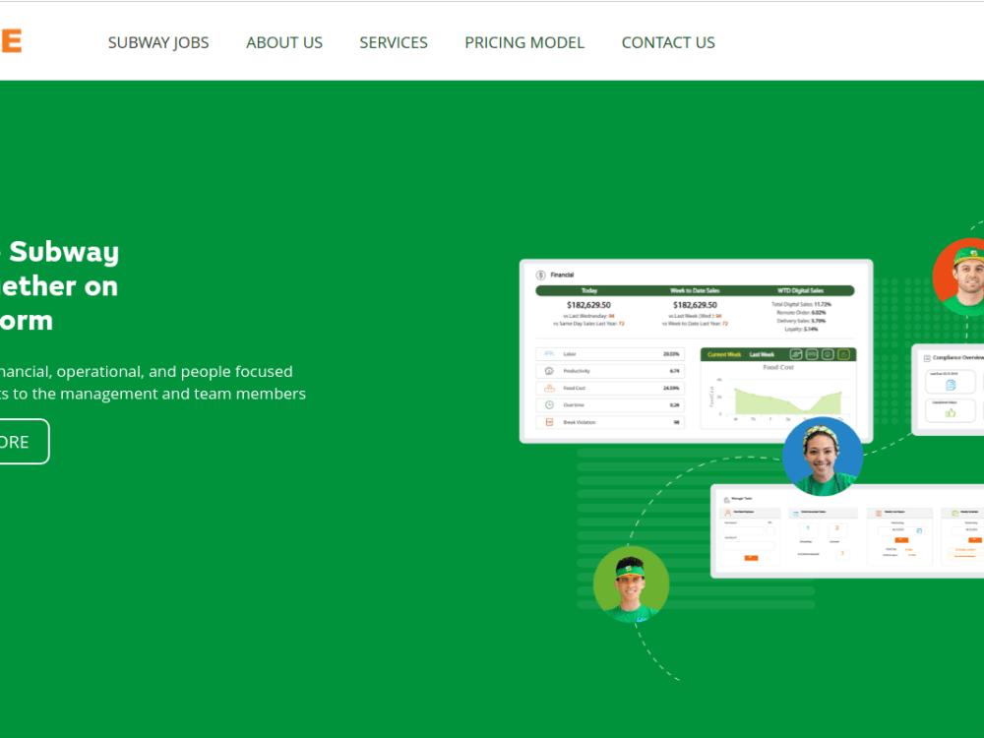Viewport: 984px width, 738px height.
Task: Click the first chart icon after Last Week
Action: tap(796, 354)
